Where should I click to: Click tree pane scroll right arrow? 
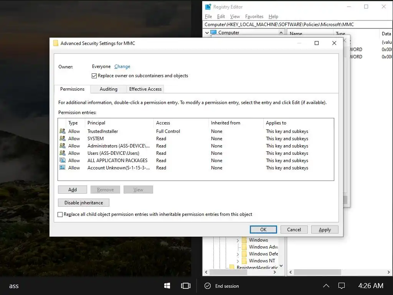(275, 272)
